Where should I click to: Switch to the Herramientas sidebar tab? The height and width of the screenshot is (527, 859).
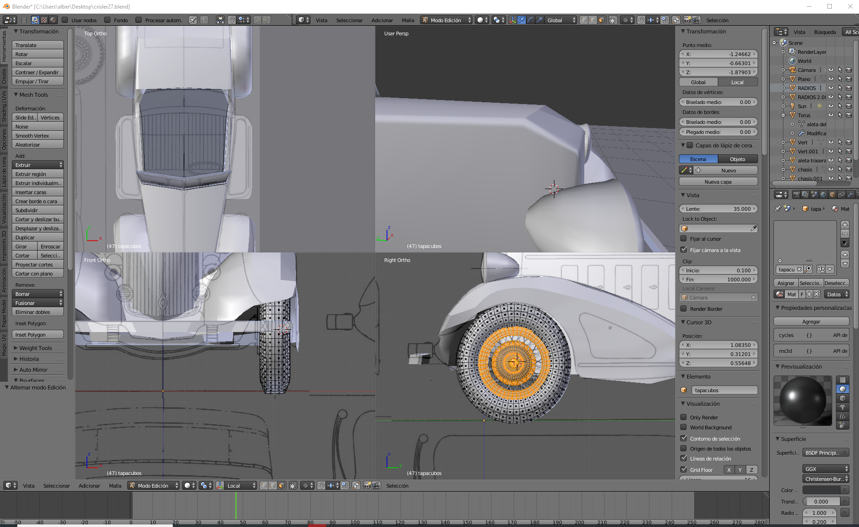(x=4, y=47)
